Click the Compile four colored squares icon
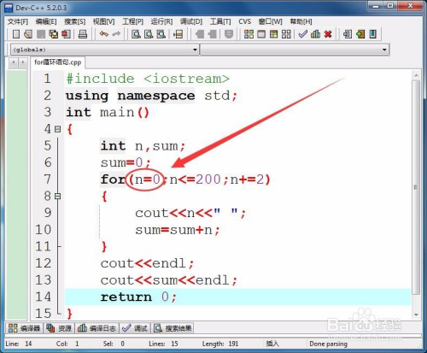This screenshot has height=353, width=427. coord(249,34)
